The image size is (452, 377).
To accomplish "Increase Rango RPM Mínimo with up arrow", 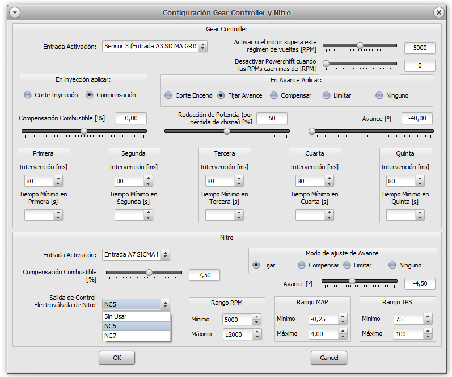I will (256, 317).
